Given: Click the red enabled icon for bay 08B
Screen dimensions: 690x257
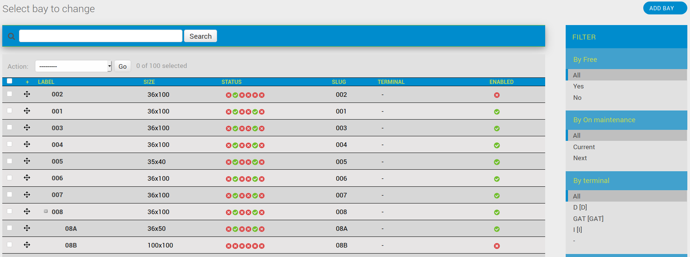Looking at the screenshot, I should [x=496, y=246].
